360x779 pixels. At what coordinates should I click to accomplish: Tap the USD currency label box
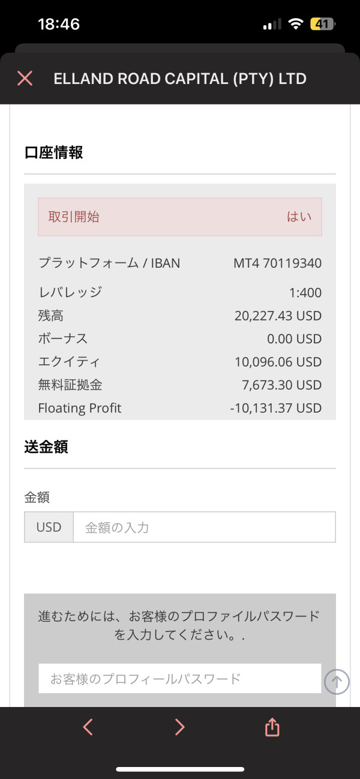49,528
